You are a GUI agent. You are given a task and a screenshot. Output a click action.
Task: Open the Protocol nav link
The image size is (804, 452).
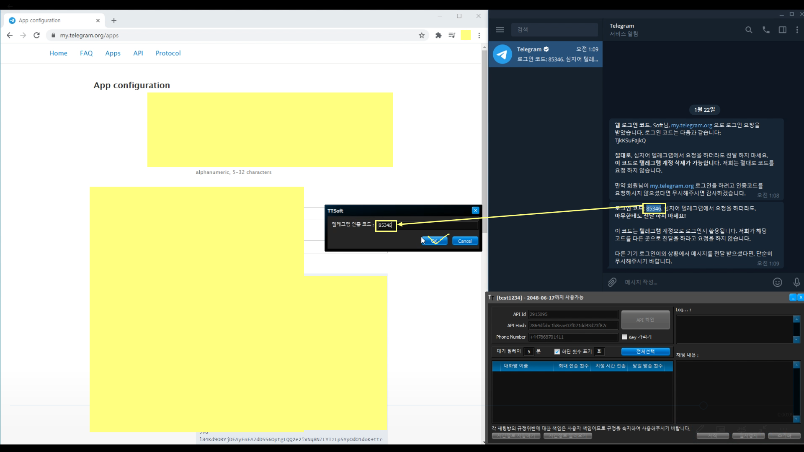168,53
